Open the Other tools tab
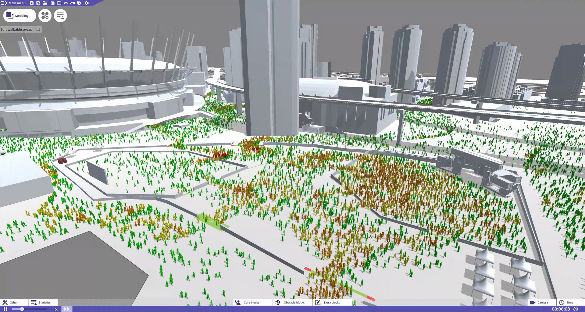This screenshot has width=585, height=312. coord(14,302)
